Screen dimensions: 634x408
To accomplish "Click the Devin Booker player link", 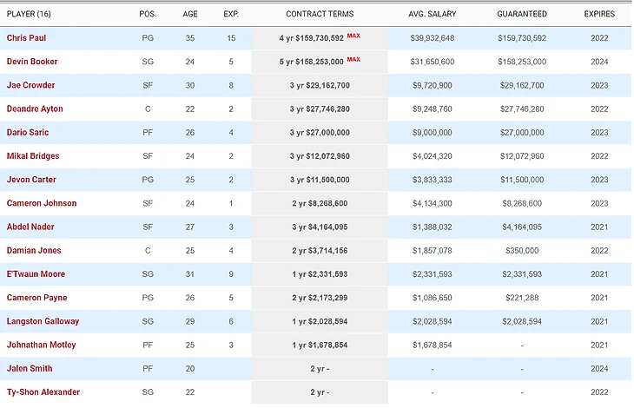I will tap(31, 62).
